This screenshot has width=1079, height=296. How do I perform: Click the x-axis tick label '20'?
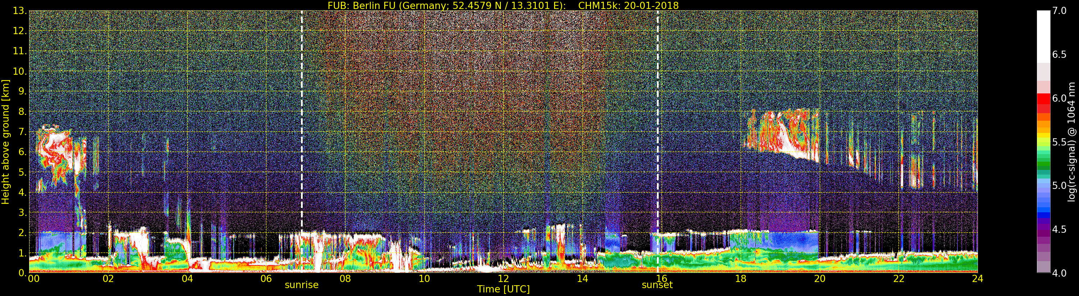(x=820, y=278)
